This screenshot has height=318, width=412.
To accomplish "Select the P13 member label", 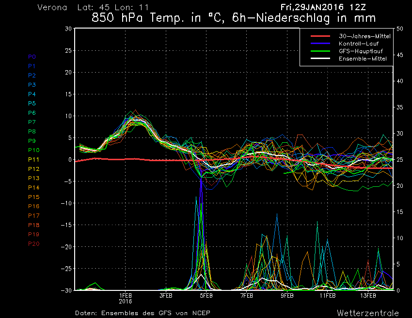I will point(33,178).
